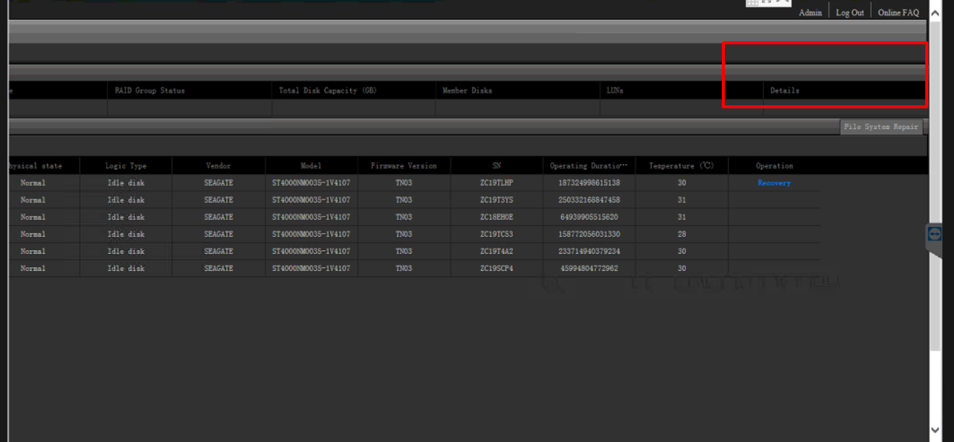Click the Vendor column header
This screenshot has width=954, height=442.
click(x=218, y=166)
